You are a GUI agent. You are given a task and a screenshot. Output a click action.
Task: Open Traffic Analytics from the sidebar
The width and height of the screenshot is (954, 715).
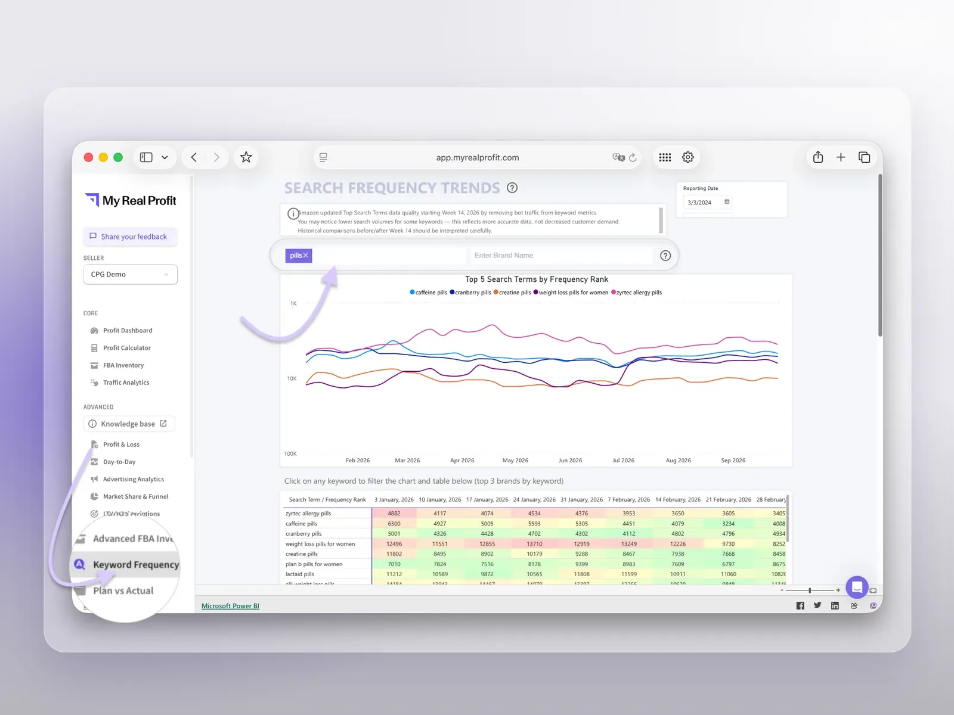click(126, 383)
